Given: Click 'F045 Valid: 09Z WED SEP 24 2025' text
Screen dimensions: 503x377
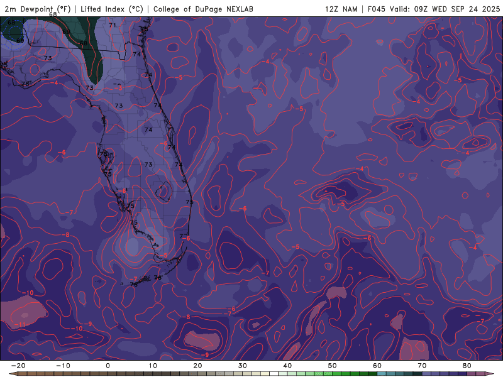Looking at the screenshot, I should (x=434, y=9).
